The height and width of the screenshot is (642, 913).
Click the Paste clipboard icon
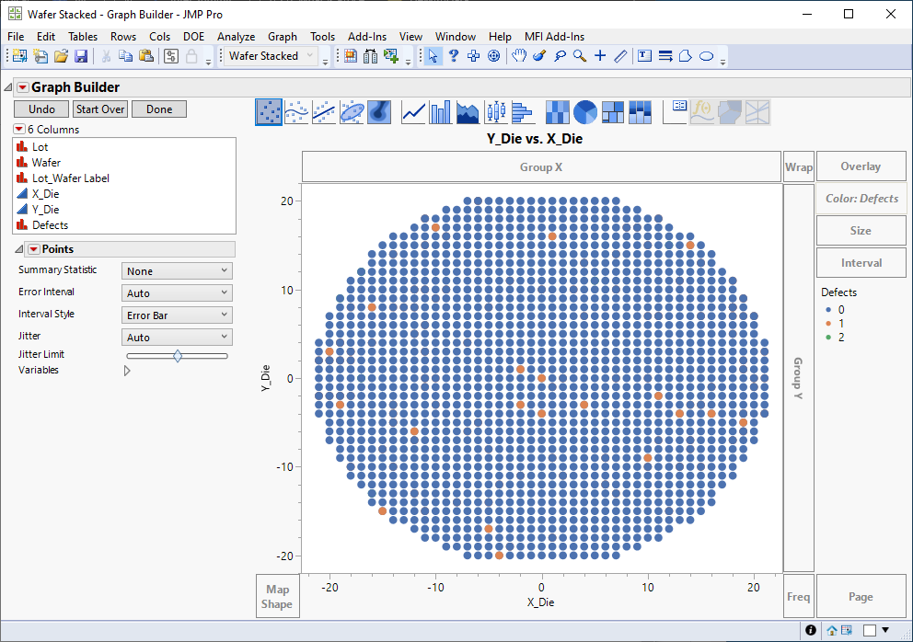tap(146, 56)
